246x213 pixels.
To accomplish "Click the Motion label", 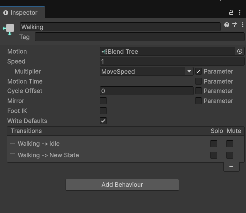I will point(17,52).
